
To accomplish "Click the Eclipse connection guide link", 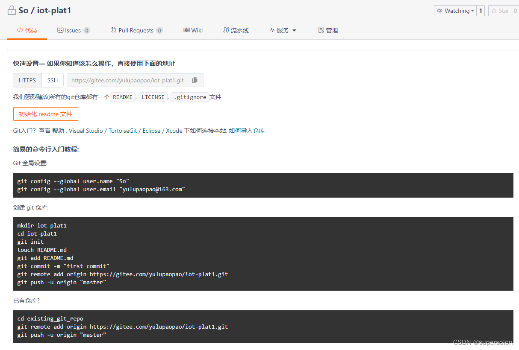I will coord(151,131).
